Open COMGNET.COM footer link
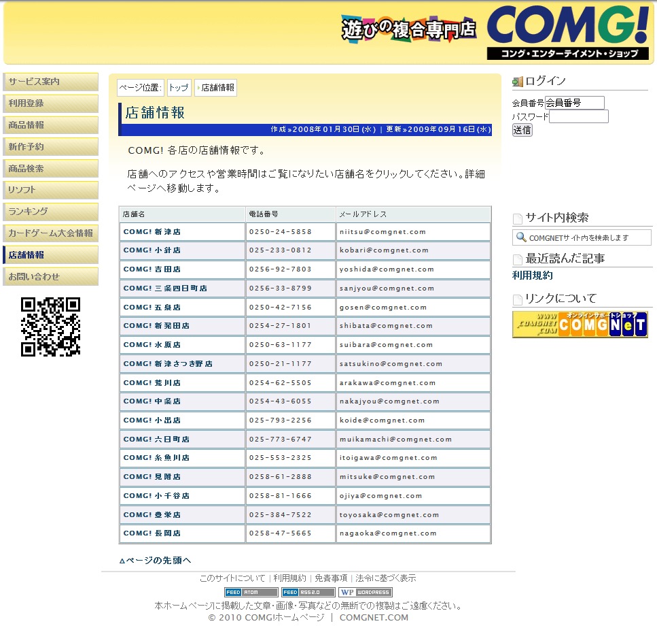Screen dimensions: 657x628 coord(374,618)
